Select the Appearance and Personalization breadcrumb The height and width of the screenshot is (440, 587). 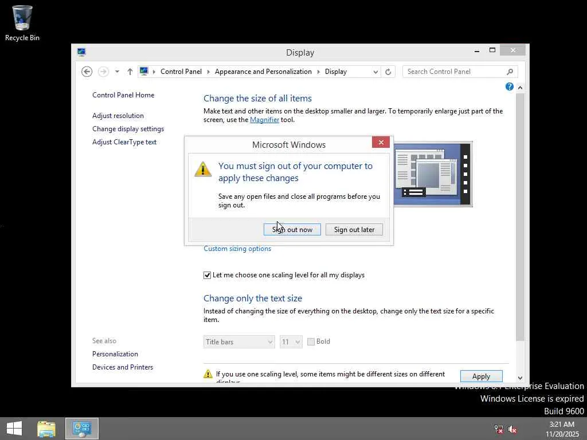pyautogui.click(x=263, y=72)
